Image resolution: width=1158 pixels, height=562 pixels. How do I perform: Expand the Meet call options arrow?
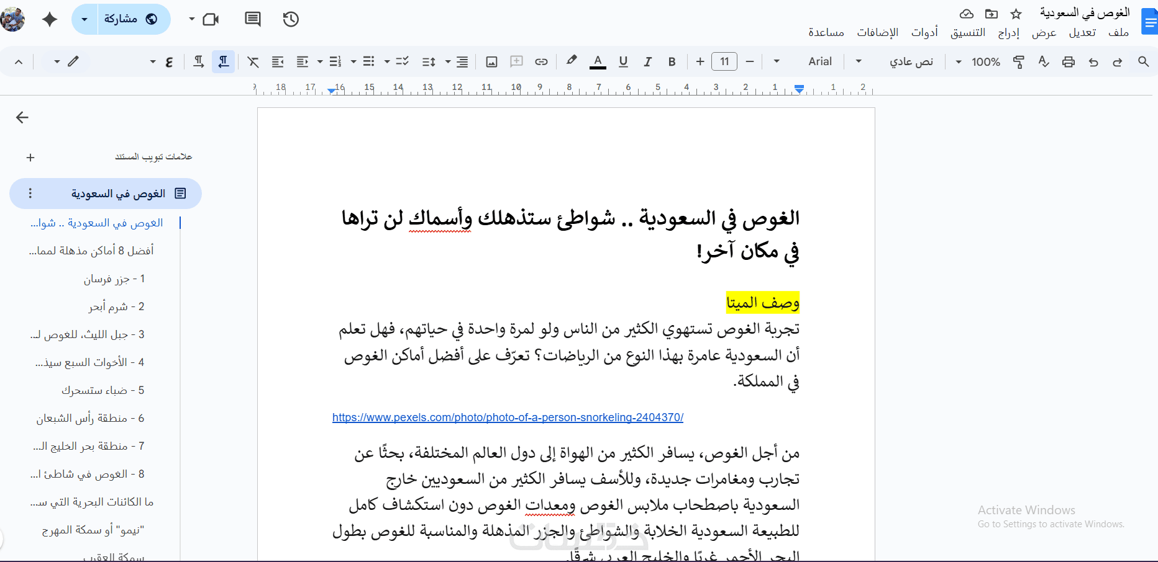(x=192, y=19)
